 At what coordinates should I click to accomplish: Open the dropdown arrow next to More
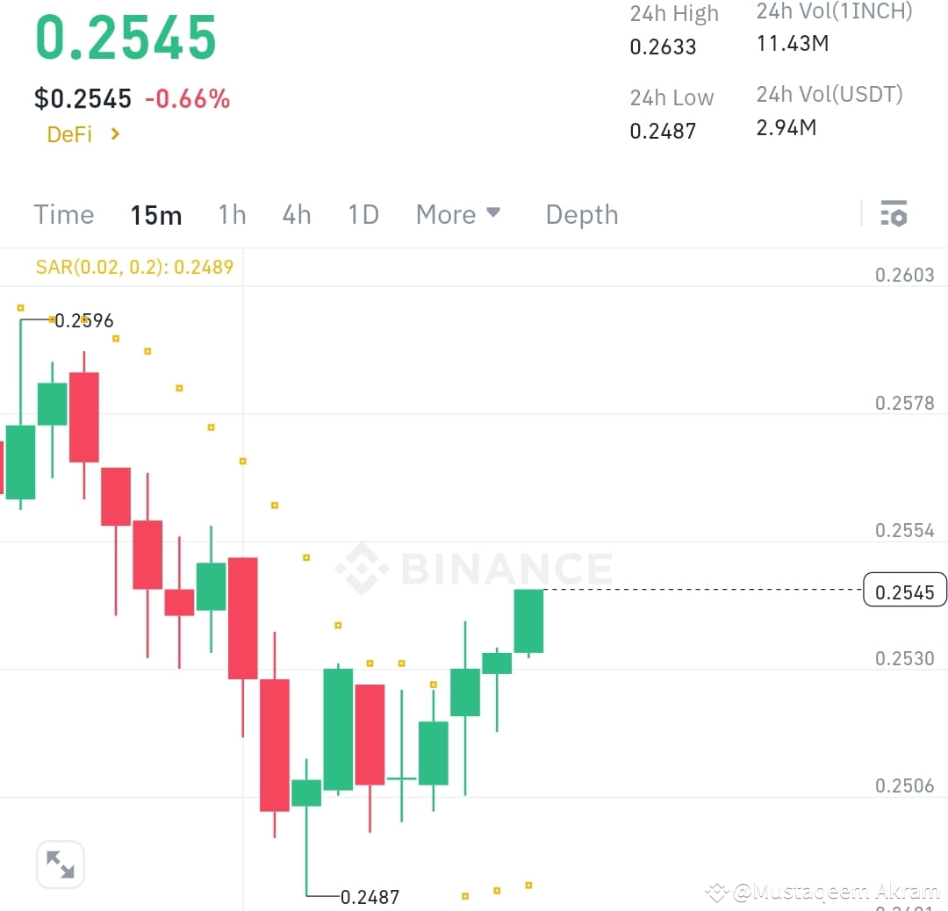(x=493, y=213)
